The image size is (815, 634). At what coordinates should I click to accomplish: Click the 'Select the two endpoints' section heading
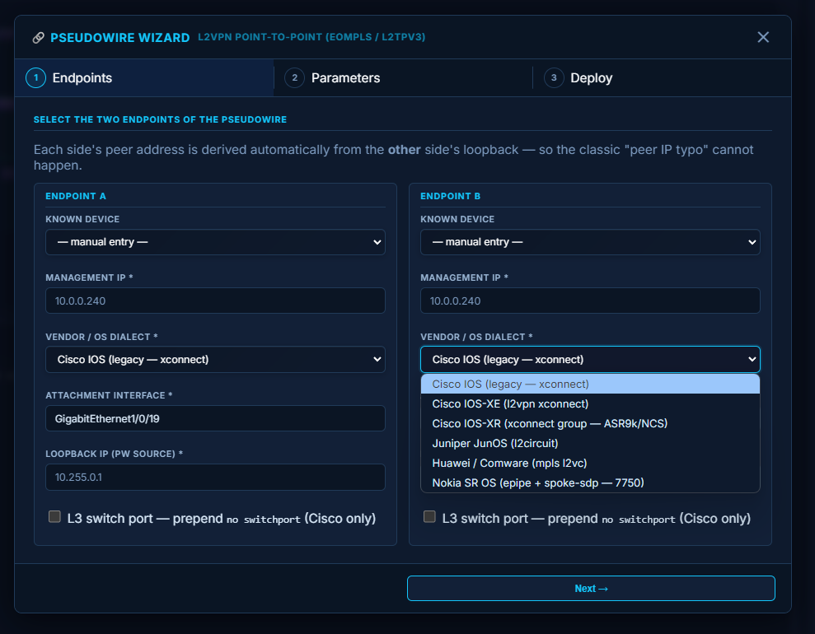click(x=160, y=119)
